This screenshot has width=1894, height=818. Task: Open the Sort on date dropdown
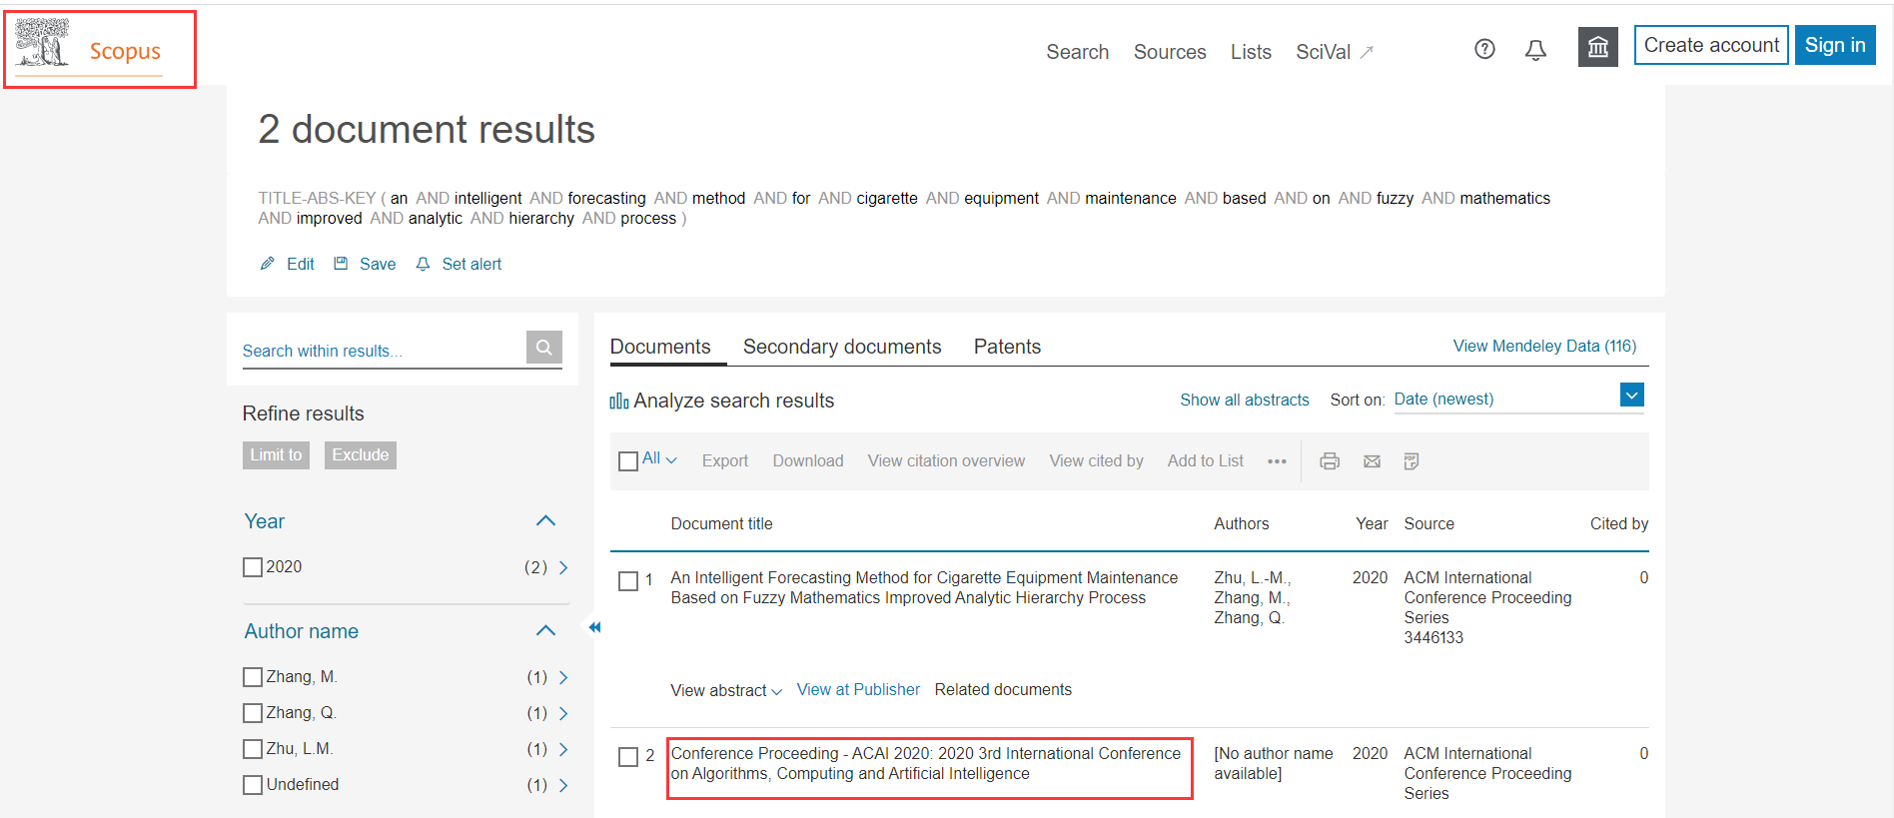[x=1630, y=396]
